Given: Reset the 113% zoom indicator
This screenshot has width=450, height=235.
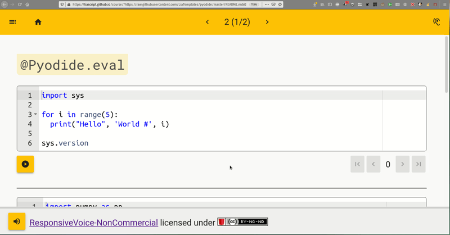Looking at the screenshot, I should (x=254, y=4).
